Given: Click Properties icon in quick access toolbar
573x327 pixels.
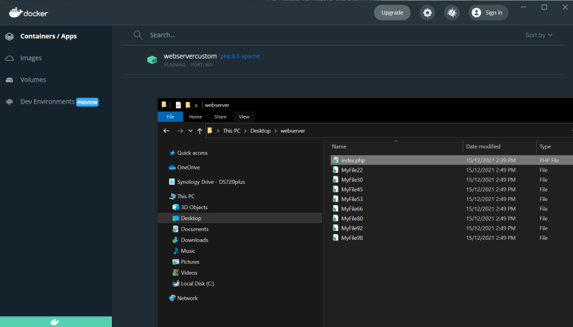Looking at the screenshot, I should tap(178, 105).
